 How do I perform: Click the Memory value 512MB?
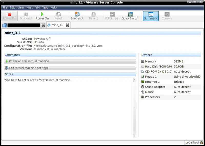pyautogui.click(x=179, y=61)
